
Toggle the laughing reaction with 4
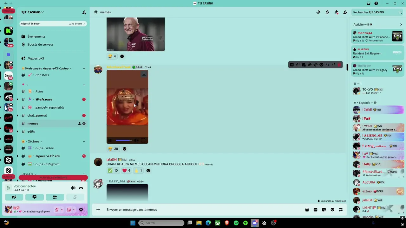click(x=112, y=56)
